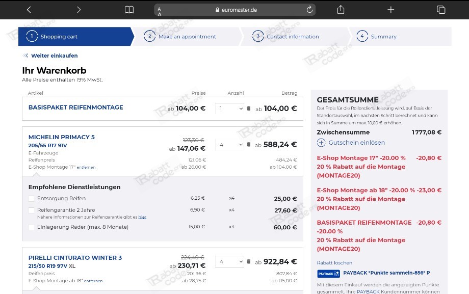Click the Entsorgung Reifen total 25,00 €
469x294 pixels.
coord(285,199)
